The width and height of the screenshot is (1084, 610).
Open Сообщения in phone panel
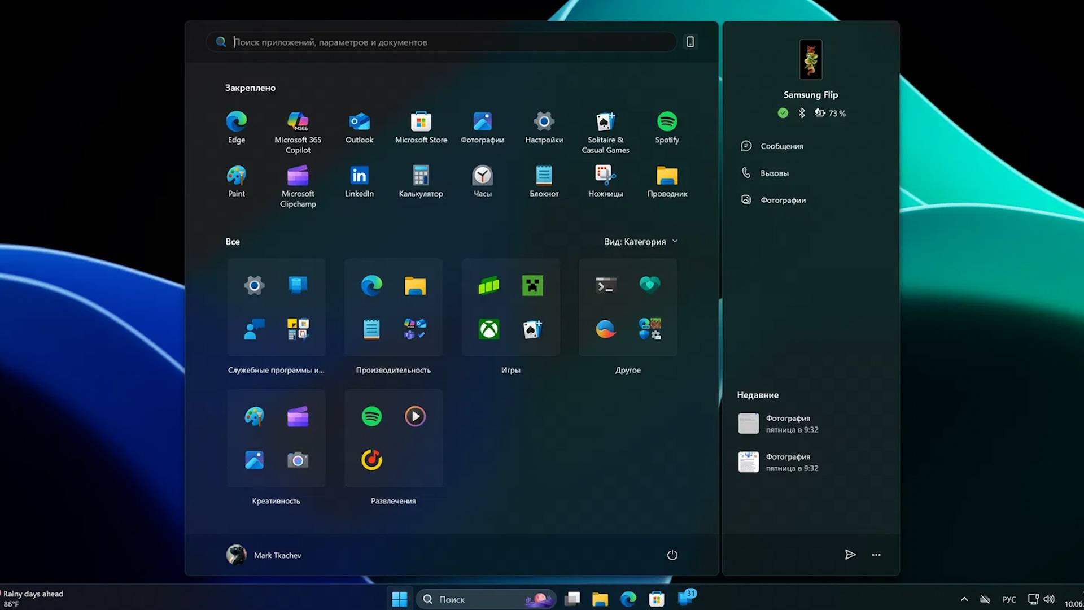(781, 146)
